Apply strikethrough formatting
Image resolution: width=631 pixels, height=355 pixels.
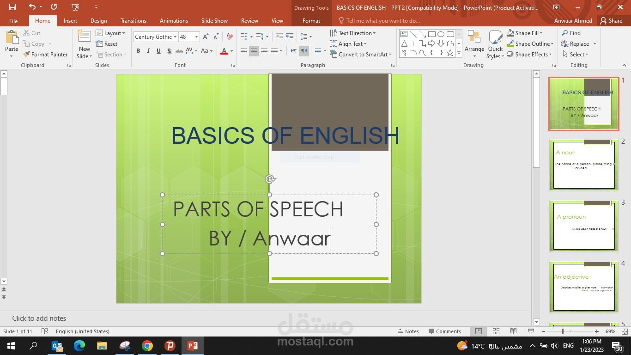pos(179,51)
